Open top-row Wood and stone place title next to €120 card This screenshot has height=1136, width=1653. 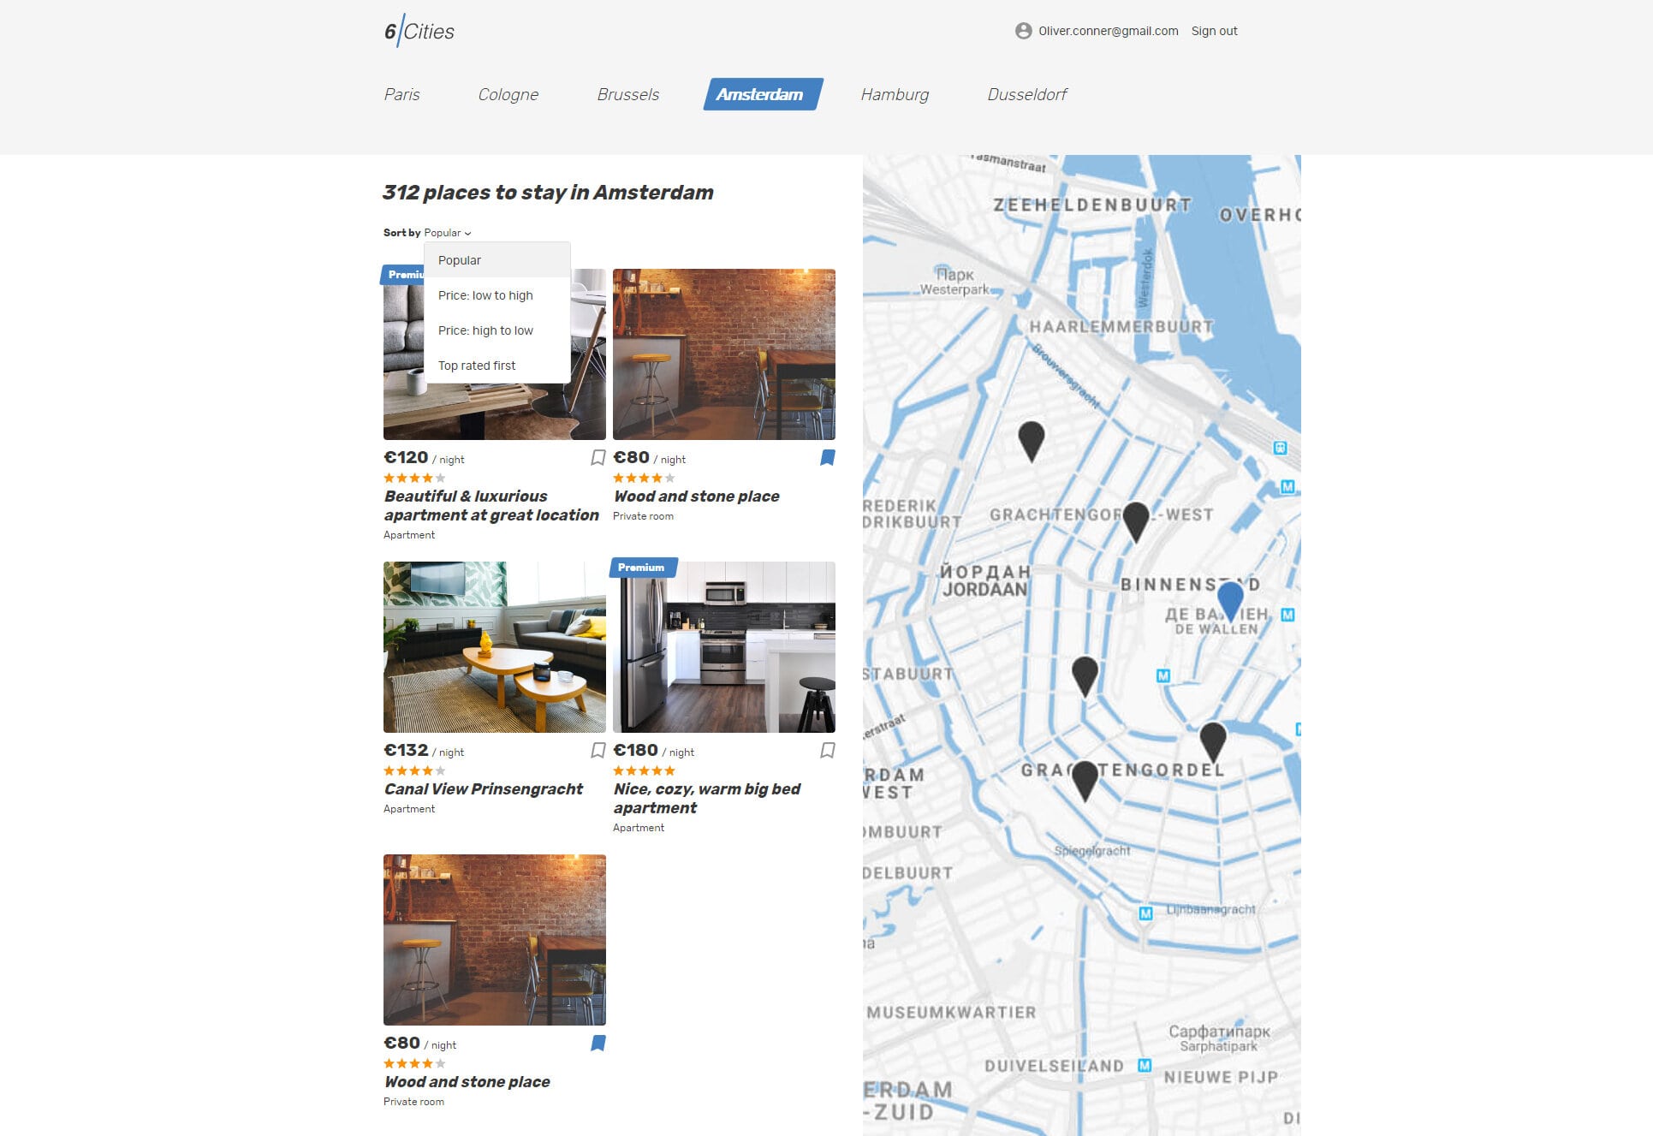pyautogui.click(x=696, y=497)
